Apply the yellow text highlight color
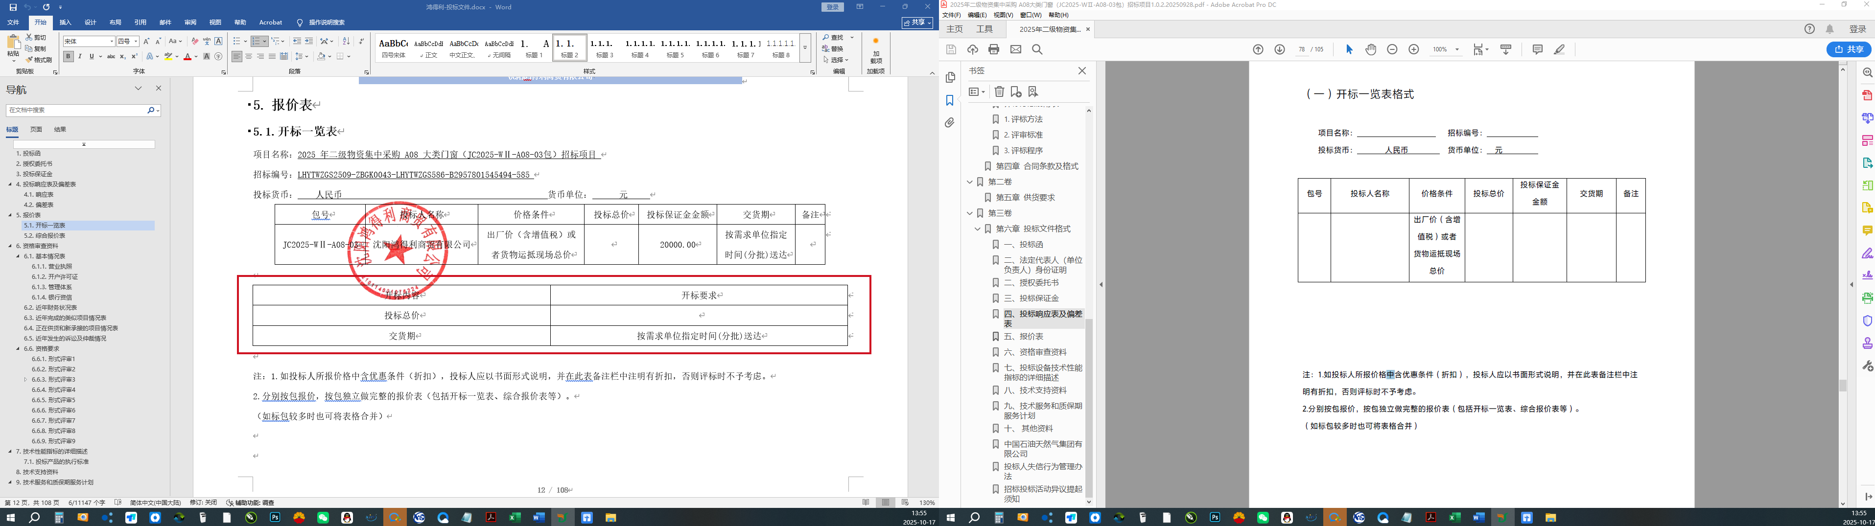Viewport: 1875px width, 526px height. point(168,57)
